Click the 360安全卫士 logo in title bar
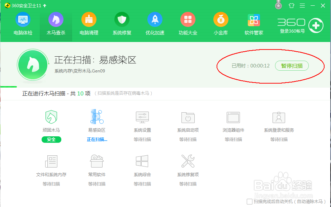The image size is (331, 207). point(8,5)
